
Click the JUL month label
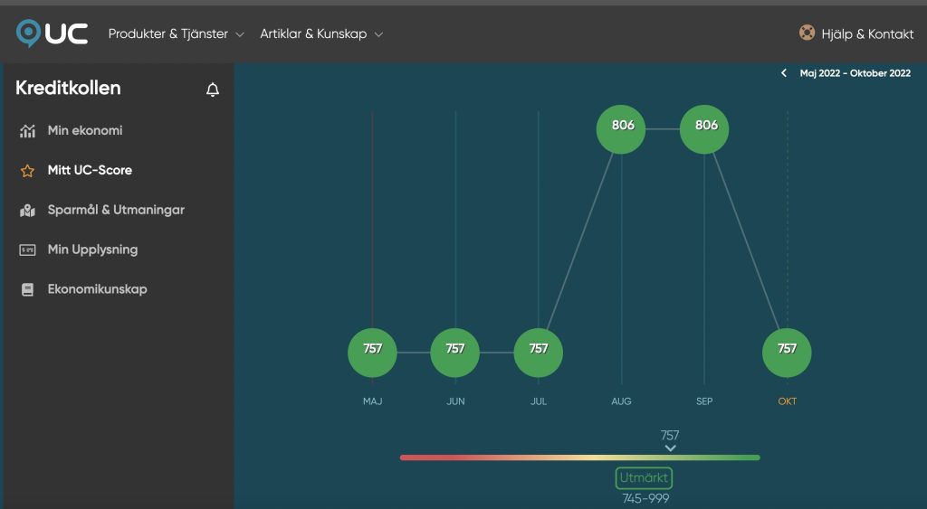[539, 401]
